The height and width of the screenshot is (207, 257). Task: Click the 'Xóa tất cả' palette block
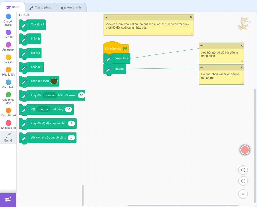[32, 25]
